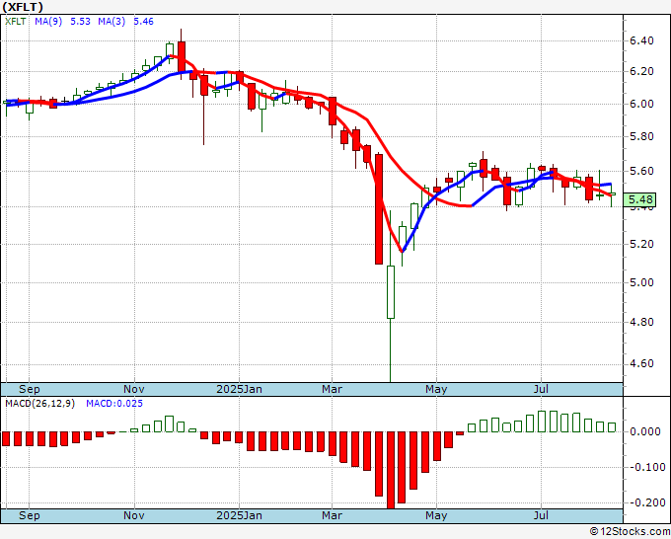
Task: Click the 6.00 price axis label
Action: (x=641, y=104)
